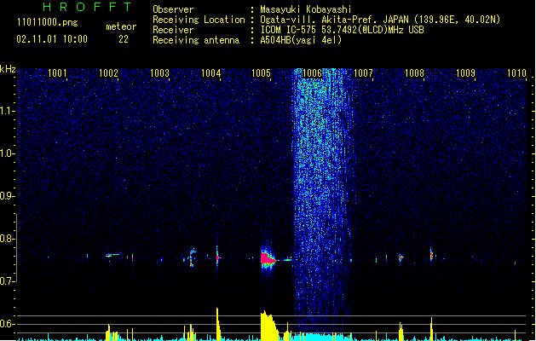The height and width of the screenshot is (341, 536).
Task: Click the date stamp 02.11.01 10:00
Action: [52, 39]
